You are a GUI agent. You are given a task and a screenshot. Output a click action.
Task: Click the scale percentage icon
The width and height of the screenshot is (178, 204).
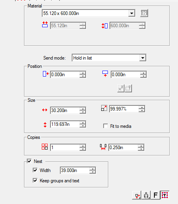pyautogui.click(x=104, y=108)
